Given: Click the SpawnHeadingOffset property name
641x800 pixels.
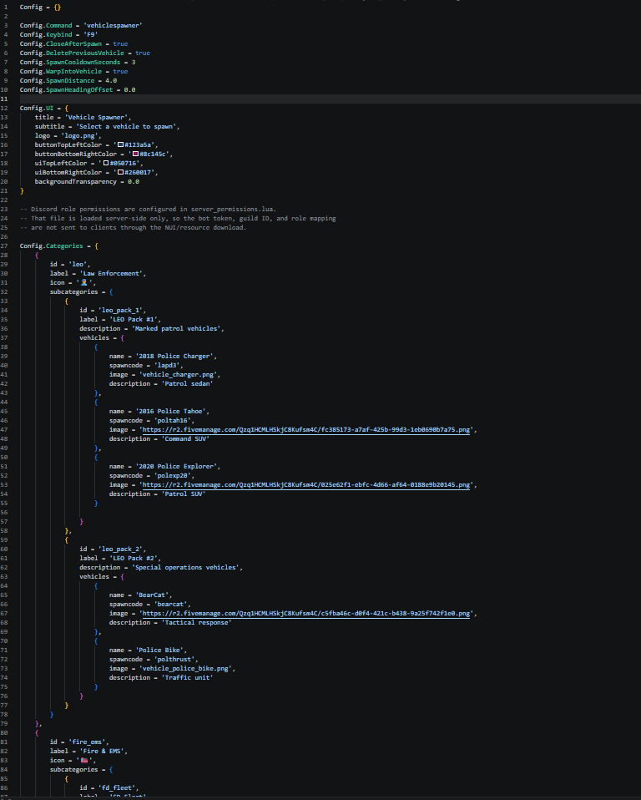Looking at the screenshot, I should (x=79, y=90).
